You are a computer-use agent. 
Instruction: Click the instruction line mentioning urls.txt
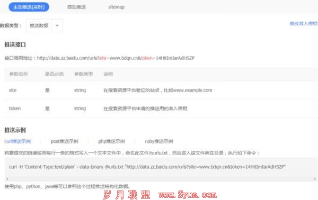pos(132,153)
